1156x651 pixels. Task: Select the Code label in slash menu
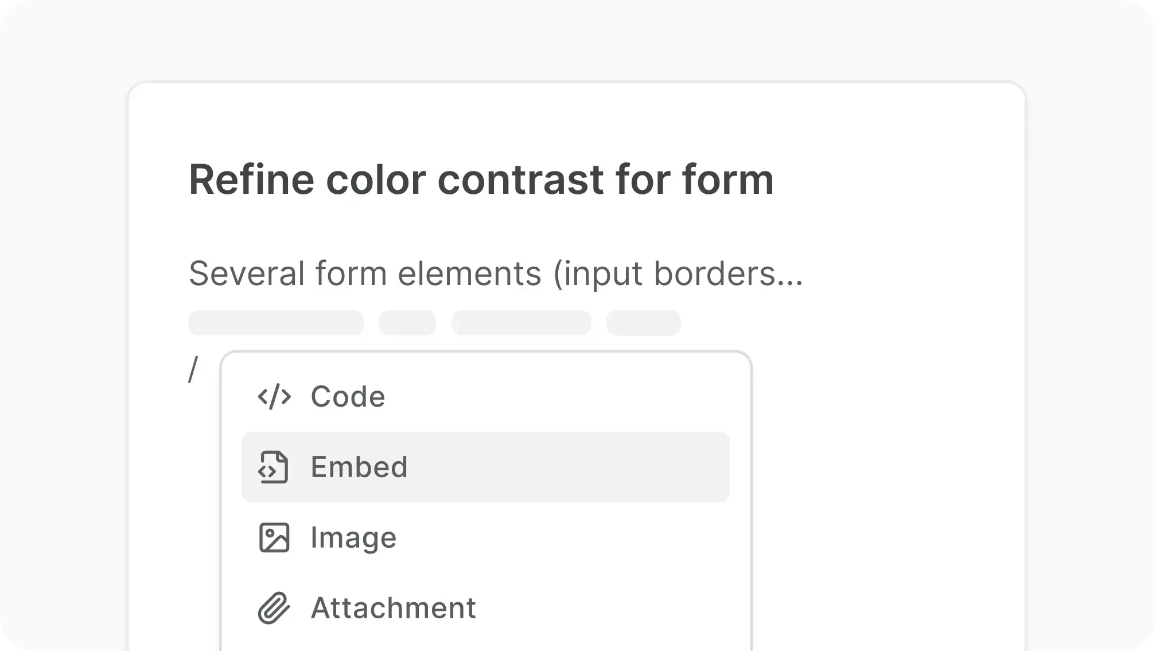tap(348, 397)
